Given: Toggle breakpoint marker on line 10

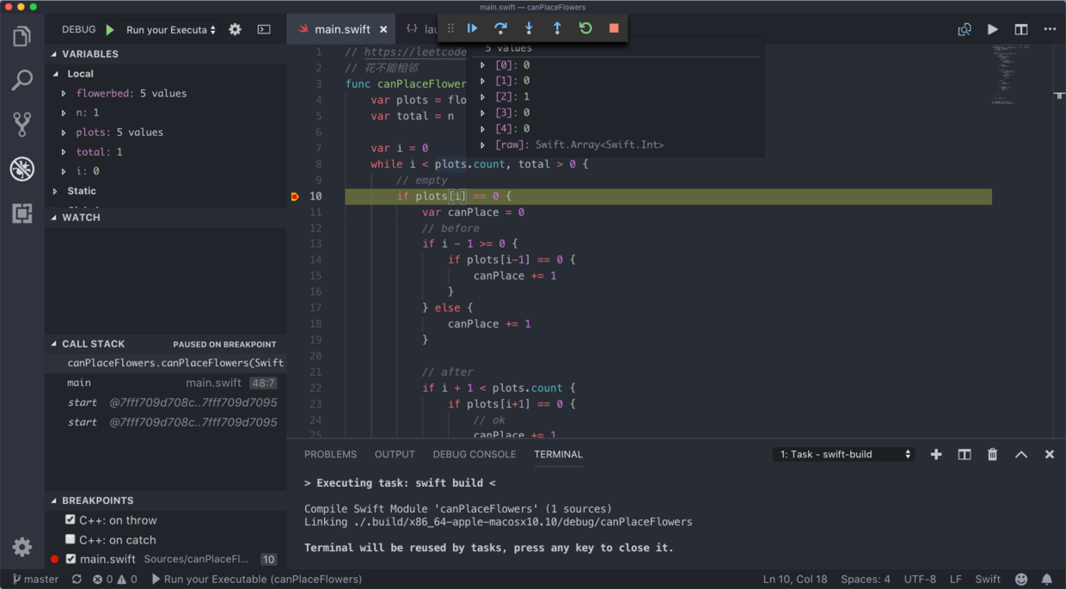Looking at the screenshot, I should [295, 197].
